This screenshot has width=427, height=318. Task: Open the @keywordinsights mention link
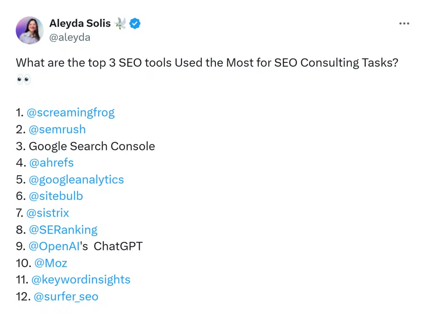tap(81, 280)
